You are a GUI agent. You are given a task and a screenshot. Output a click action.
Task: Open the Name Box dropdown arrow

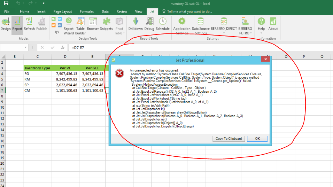pos(26,47)
